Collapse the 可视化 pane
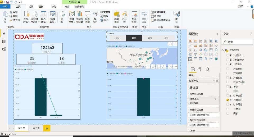Viewport: 254px width, 137px height. click(217, 34)
